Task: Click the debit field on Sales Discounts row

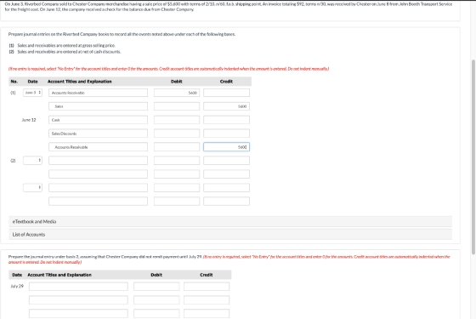Action: click(x=177, y=134)
